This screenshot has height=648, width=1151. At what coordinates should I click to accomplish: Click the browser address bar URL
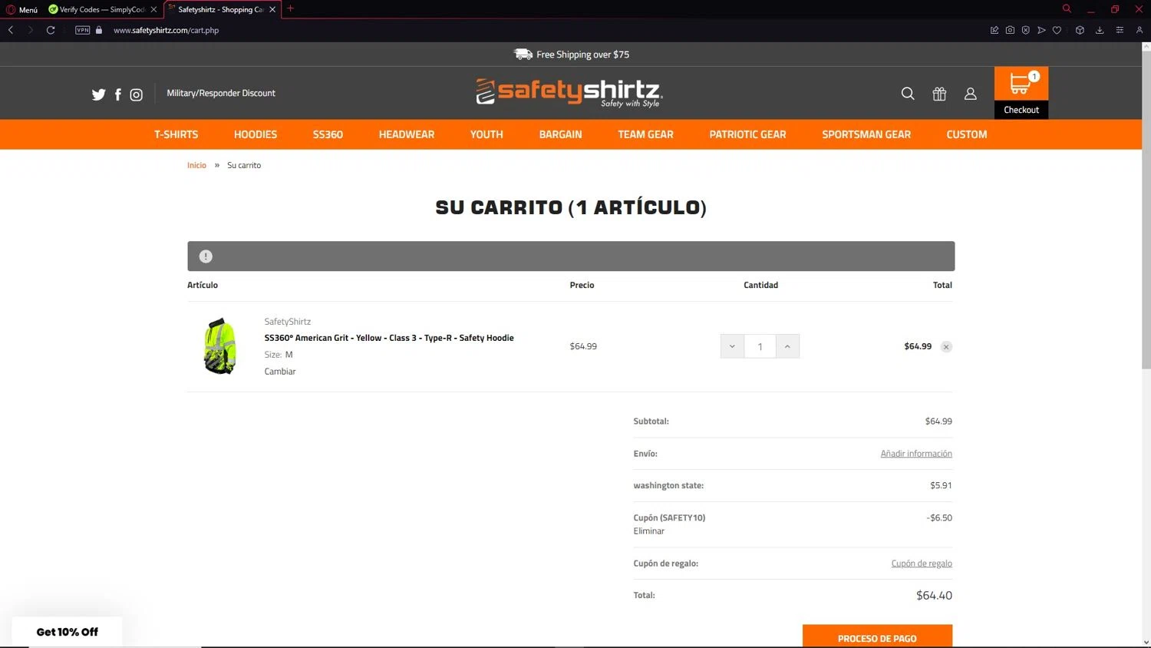[167, 30]
